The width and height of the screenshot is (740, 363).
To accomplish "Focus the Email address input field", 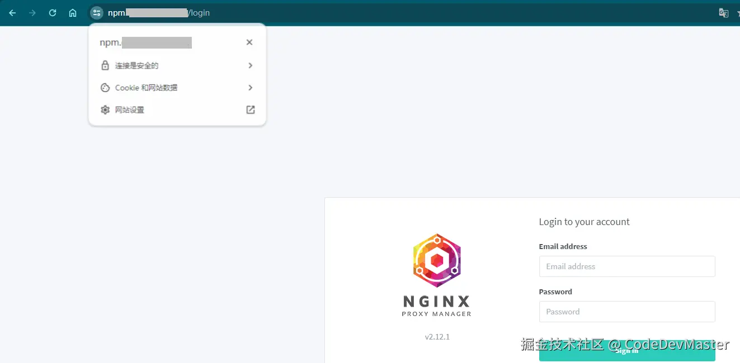I will click(627, 266).
